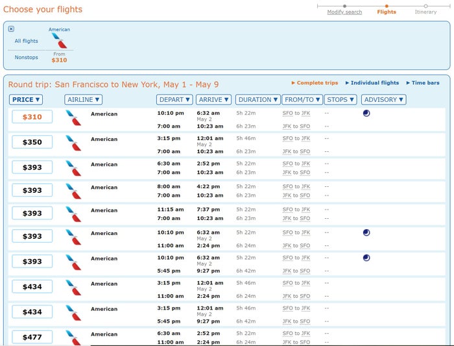The width and height of the screenshot is (454, 346).
Task: Click the progress dot above Modify search
Action: pos(344,6)
